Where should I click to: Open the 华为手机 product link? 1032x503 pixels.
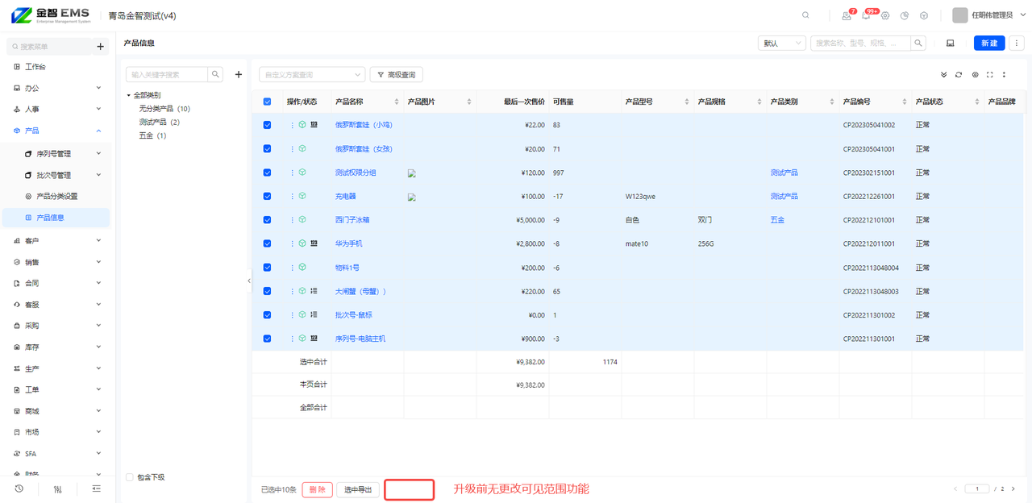pyautogui.click(x=349, y=243)
